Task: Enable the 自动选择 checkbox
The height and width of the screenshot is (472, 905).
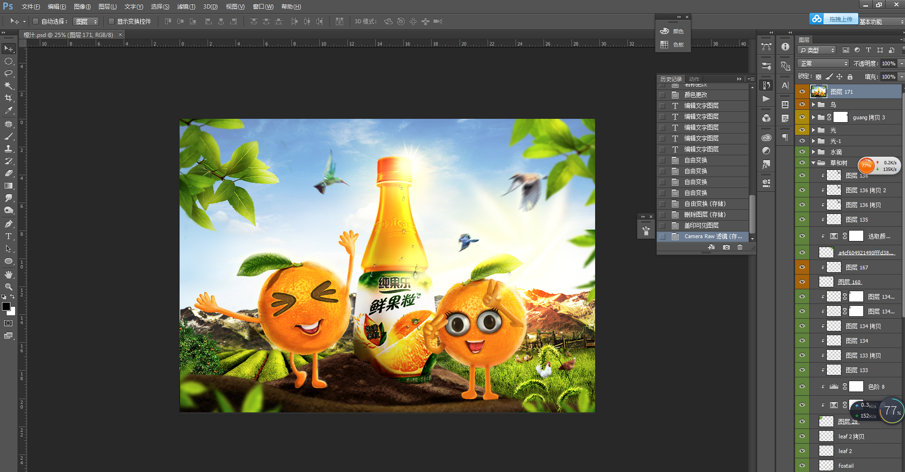Action: coord(36,21)
